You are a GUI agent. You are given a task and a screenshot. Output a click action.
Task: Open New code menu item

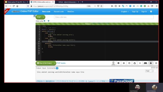pos(46,11)
